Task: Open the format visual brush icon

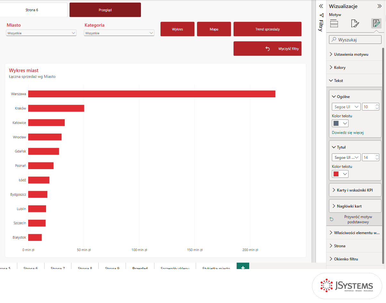Action: click(x=355, y=23)
